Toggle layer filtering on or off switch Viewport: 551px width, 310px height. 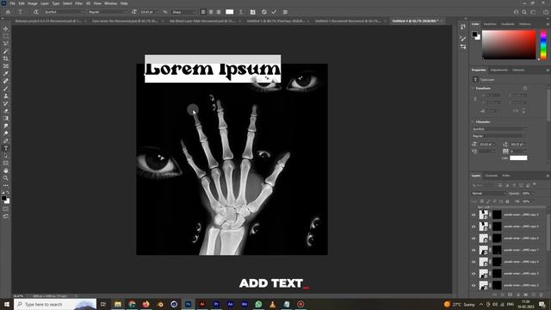[x=535, y=184]
